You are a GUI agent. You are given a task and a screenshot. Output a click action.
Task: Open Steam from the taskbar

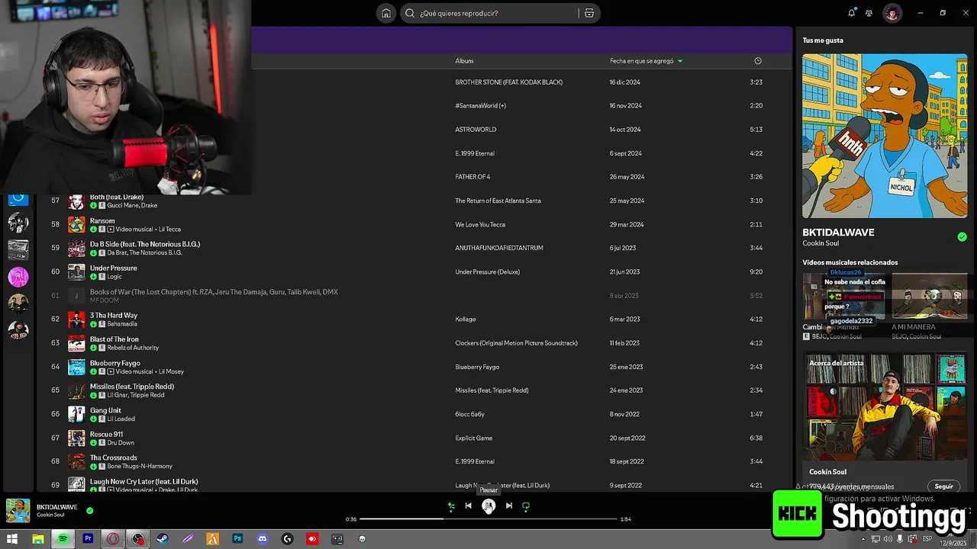coord(163,539)
